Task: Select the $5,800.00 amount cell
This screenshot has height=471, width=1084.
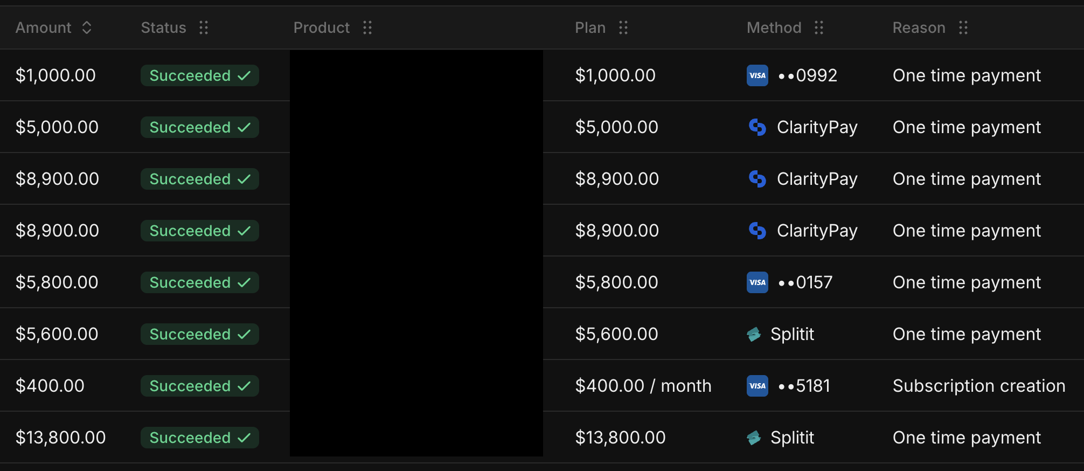Action: (x=57, y=282)
